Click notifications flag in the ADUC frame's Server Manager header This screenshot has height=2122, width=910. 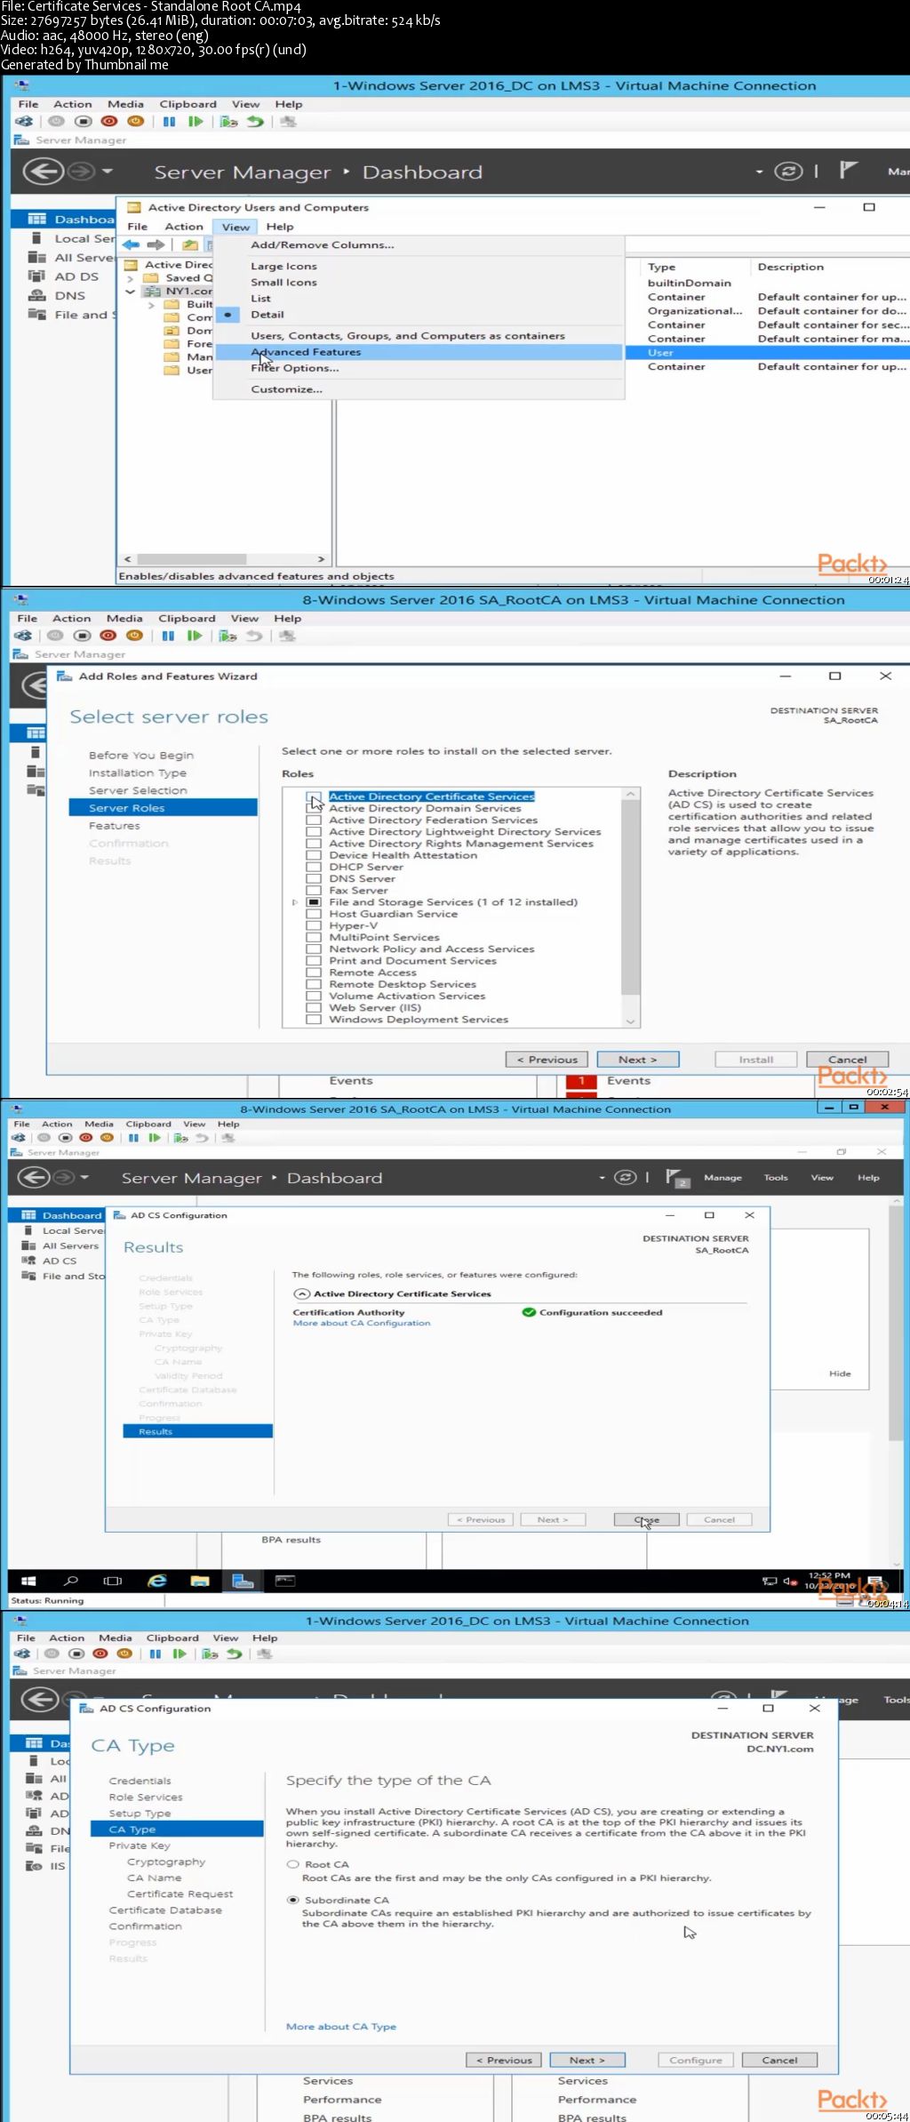(x=849, y=170)
